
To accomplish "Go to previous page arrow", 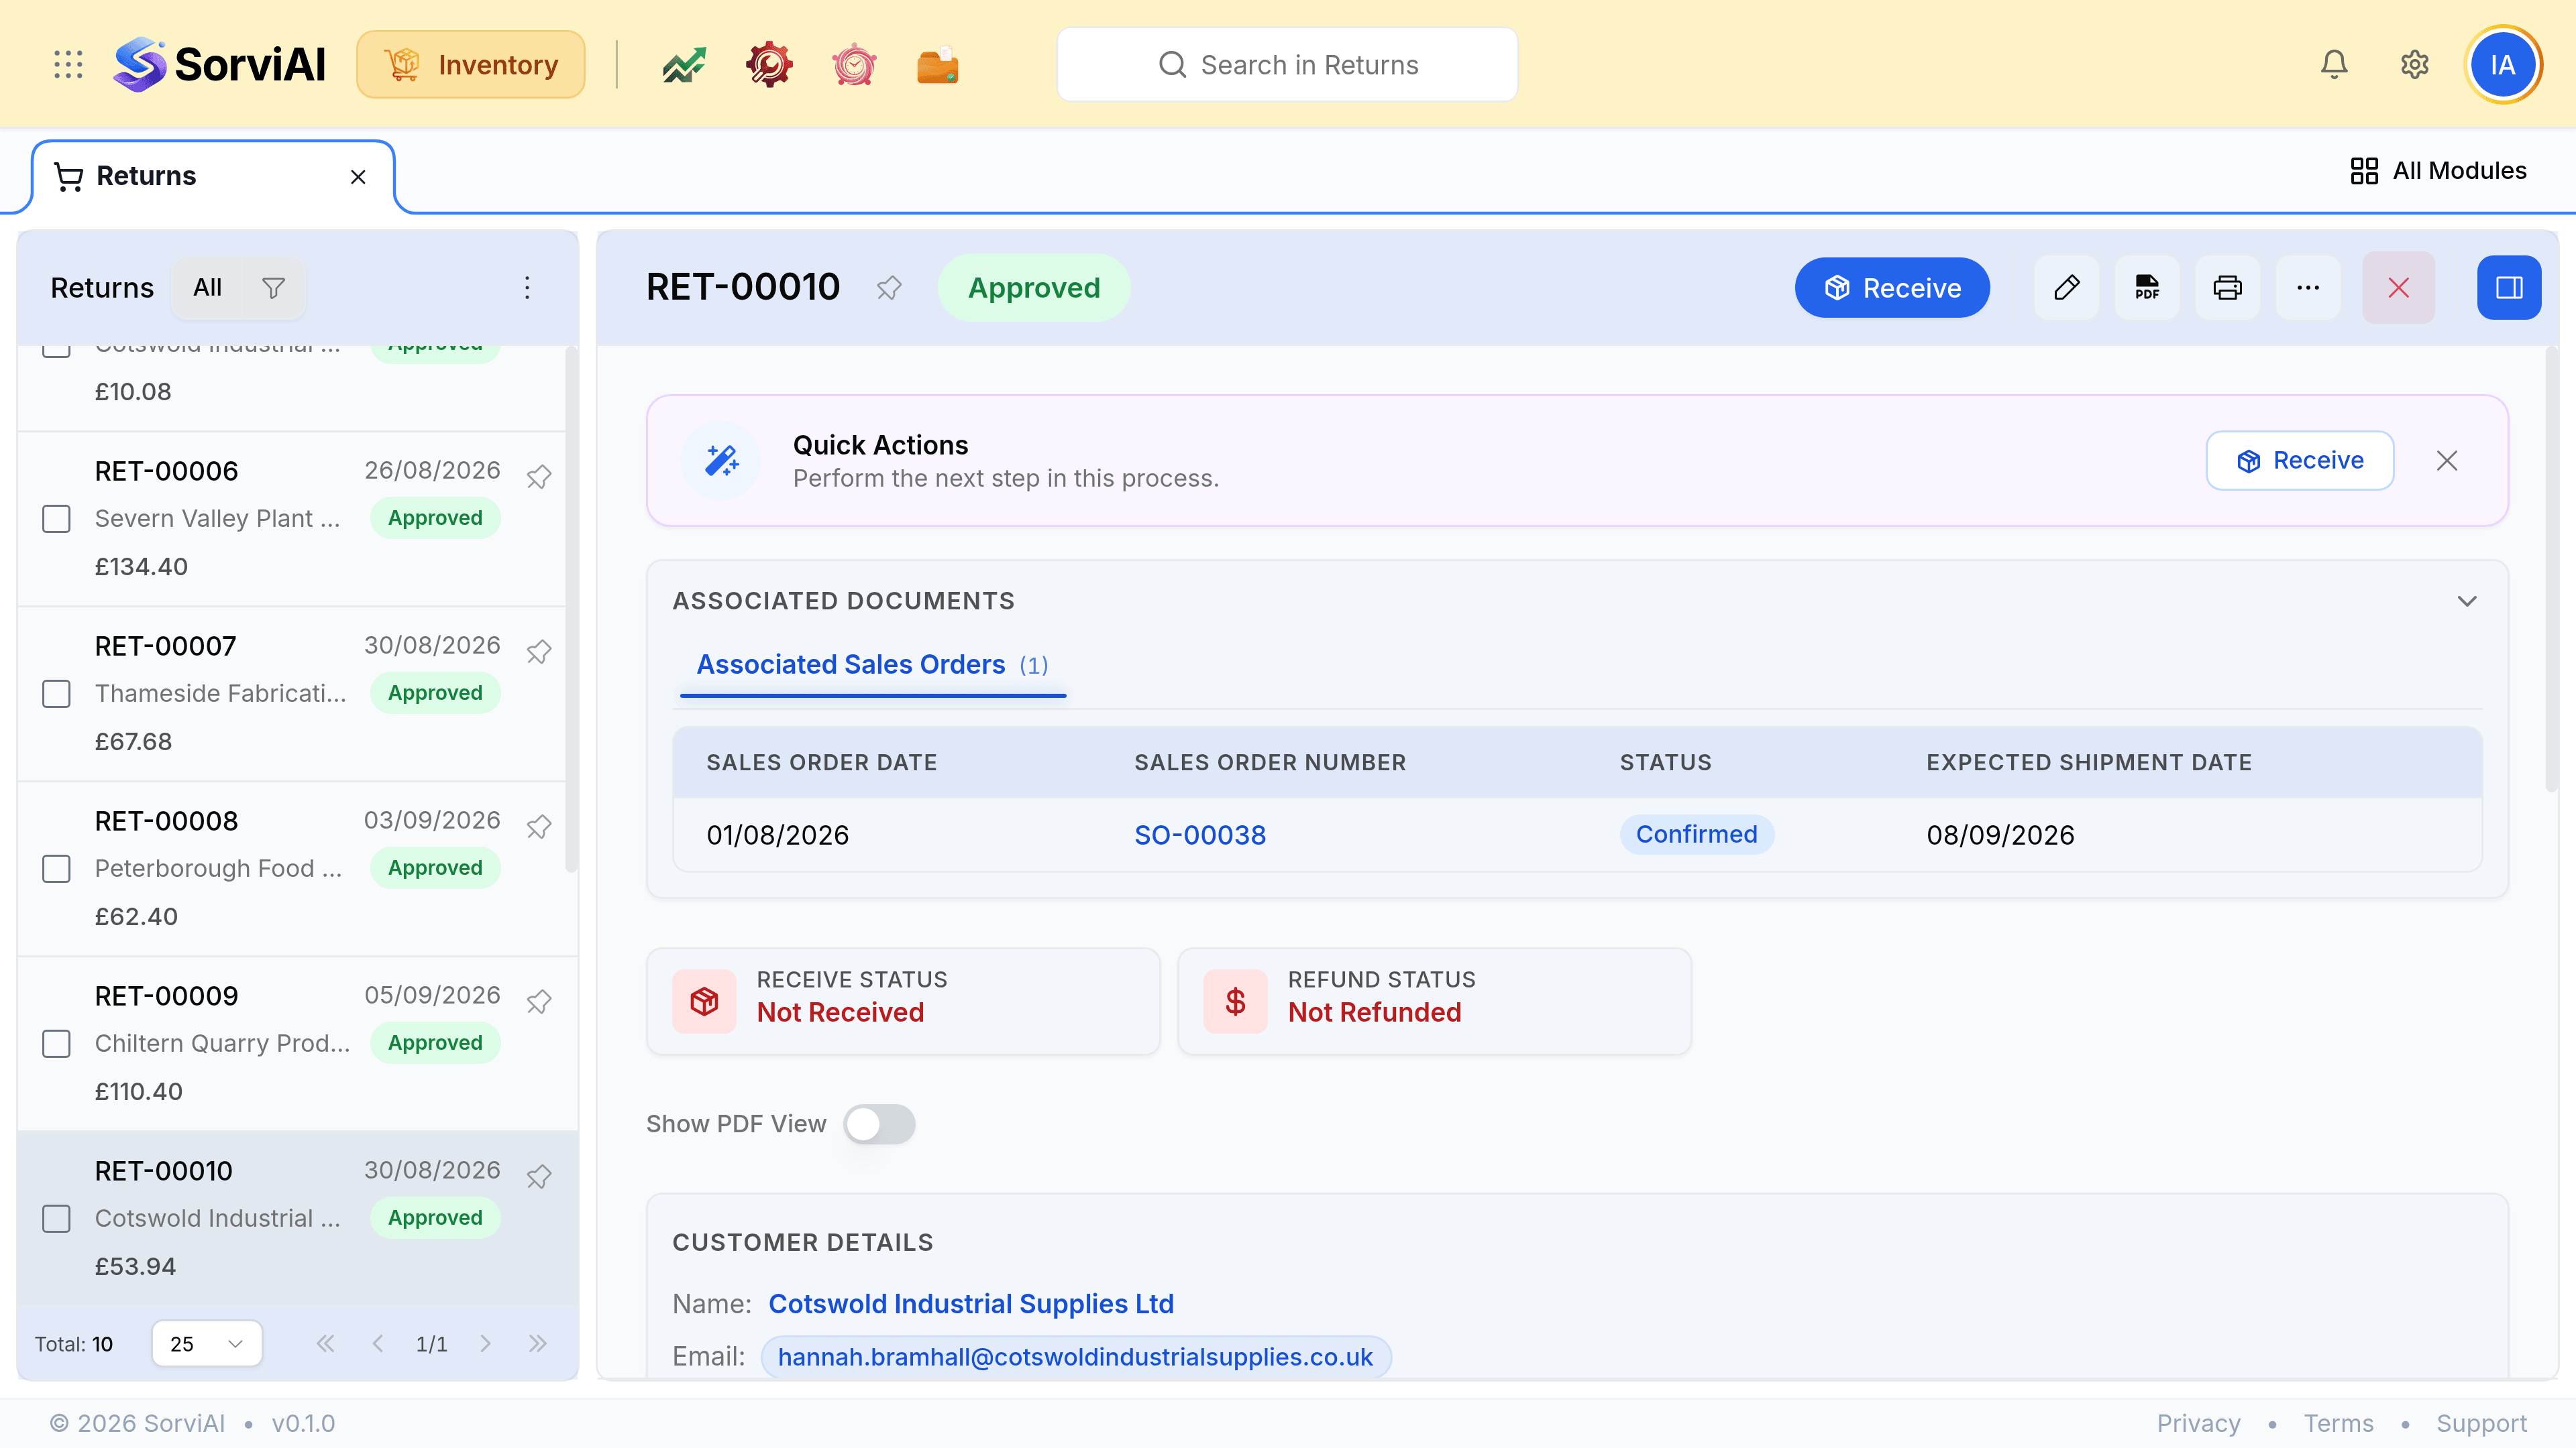I will coord(378,1343).
